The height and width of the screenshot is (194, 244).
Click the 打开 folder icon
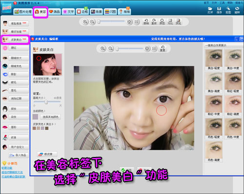point(210,10)
